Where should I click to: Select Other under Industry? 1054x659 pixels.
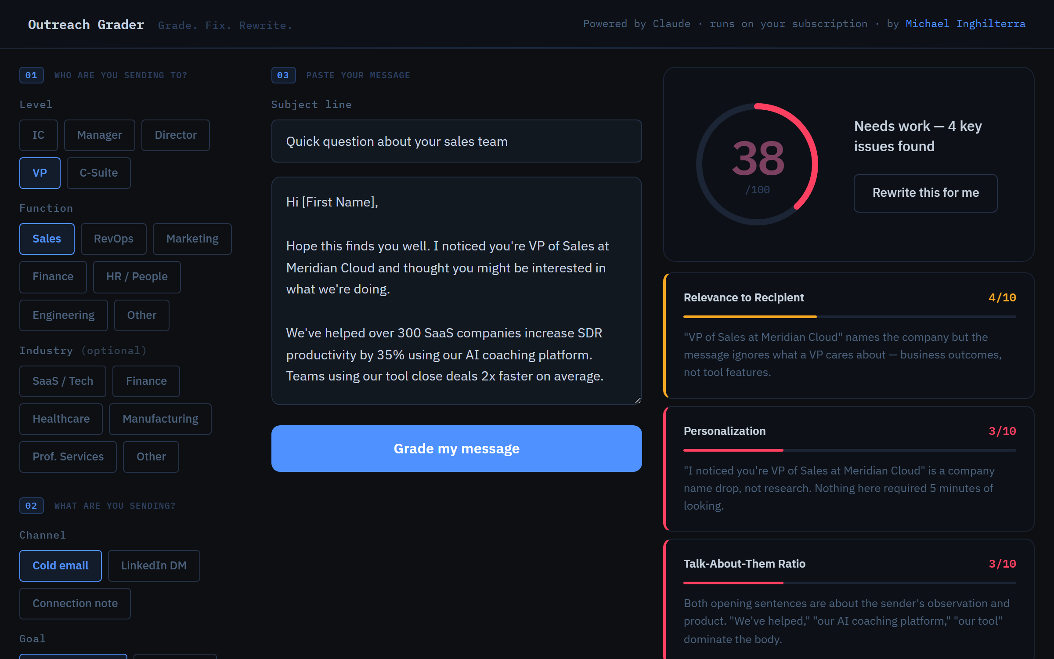[x=151, y=456]
